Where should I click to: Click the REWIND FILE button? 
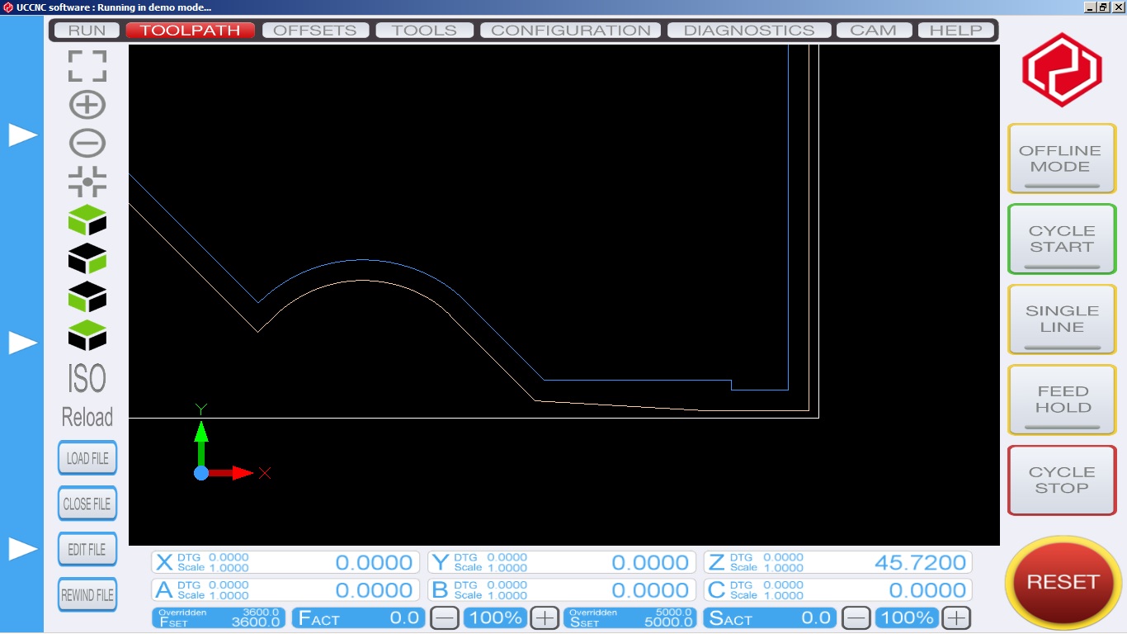87,595
